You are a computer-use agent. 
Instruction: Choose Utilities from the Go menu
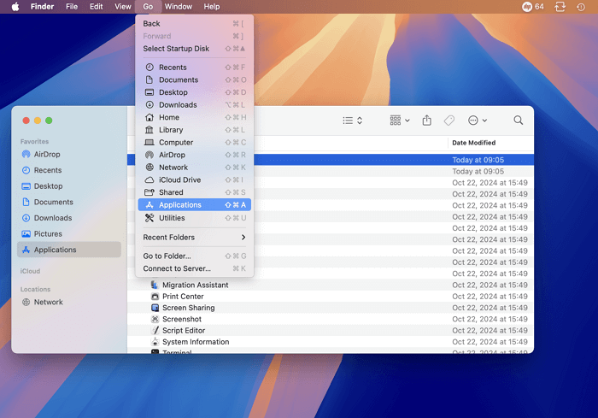click(x=171, y=218)
